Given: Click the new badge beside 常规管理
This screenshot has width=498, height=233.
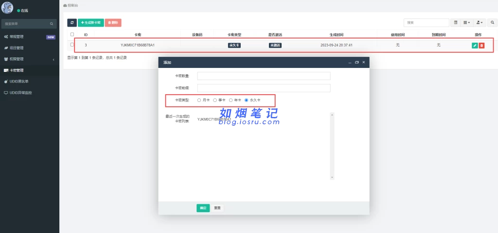Looking at the screenshot, I should (x=51, y=37).
